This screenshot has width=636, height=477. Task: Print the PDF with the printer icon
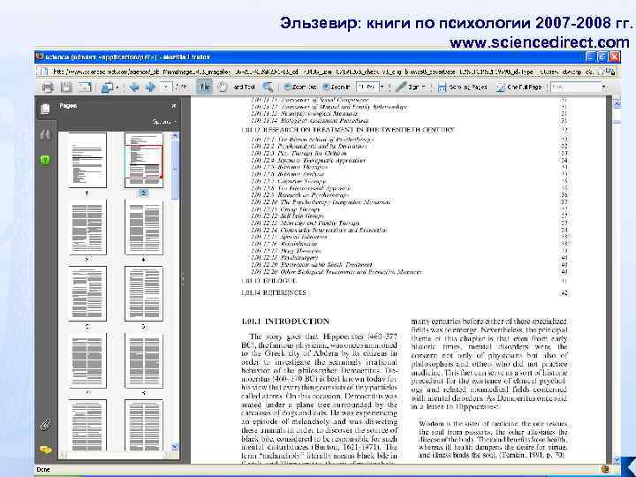48,87
